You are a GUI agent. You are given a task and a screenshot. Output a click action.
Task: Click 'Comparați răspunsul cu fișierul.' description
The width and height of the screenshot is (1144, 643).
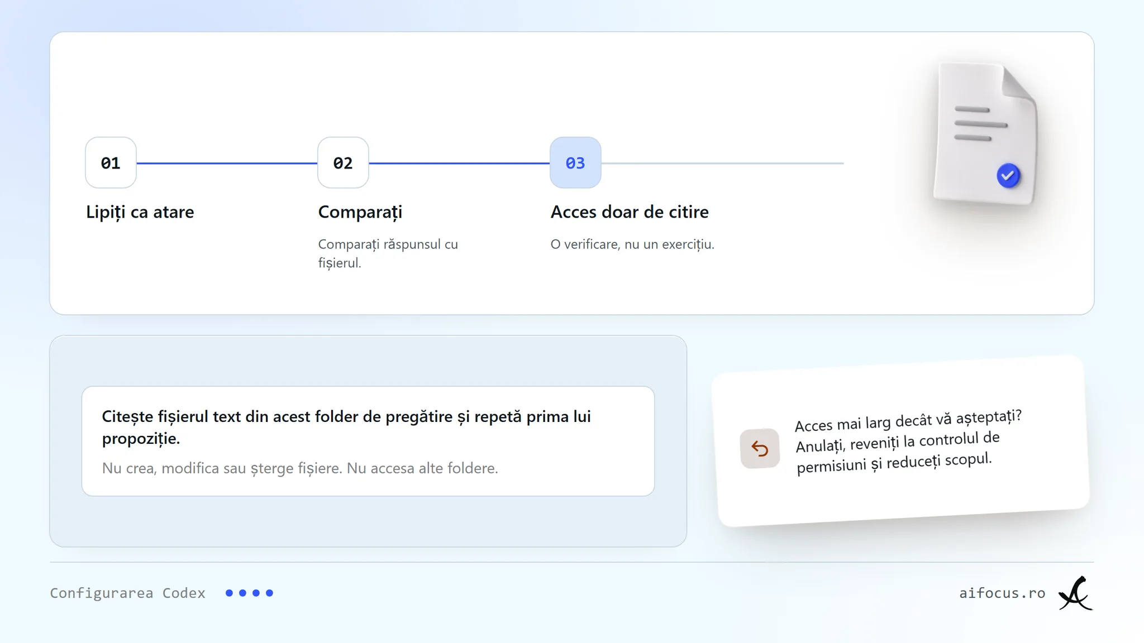[388, 253]
